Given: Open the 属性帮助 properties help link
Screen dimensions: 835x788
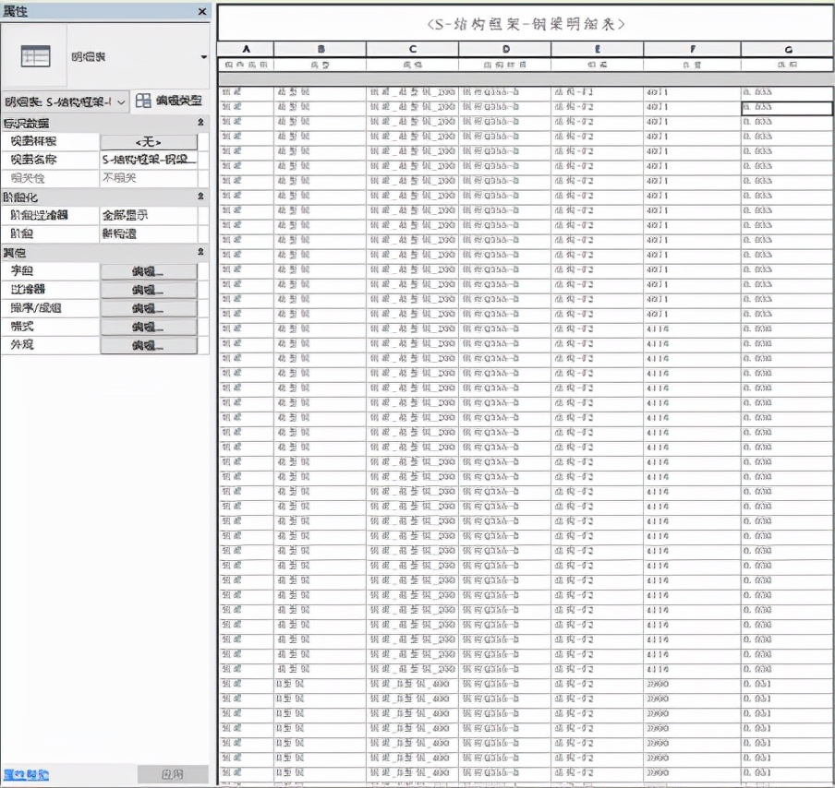Looking at the screenshot, I should 26,774.
